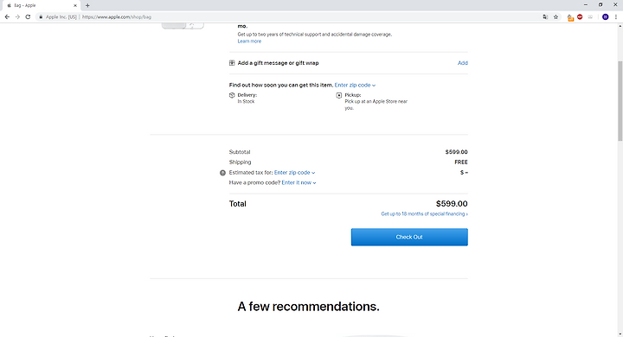
Task: Click the browser back arrow
Action: click(x=7, y=17)
